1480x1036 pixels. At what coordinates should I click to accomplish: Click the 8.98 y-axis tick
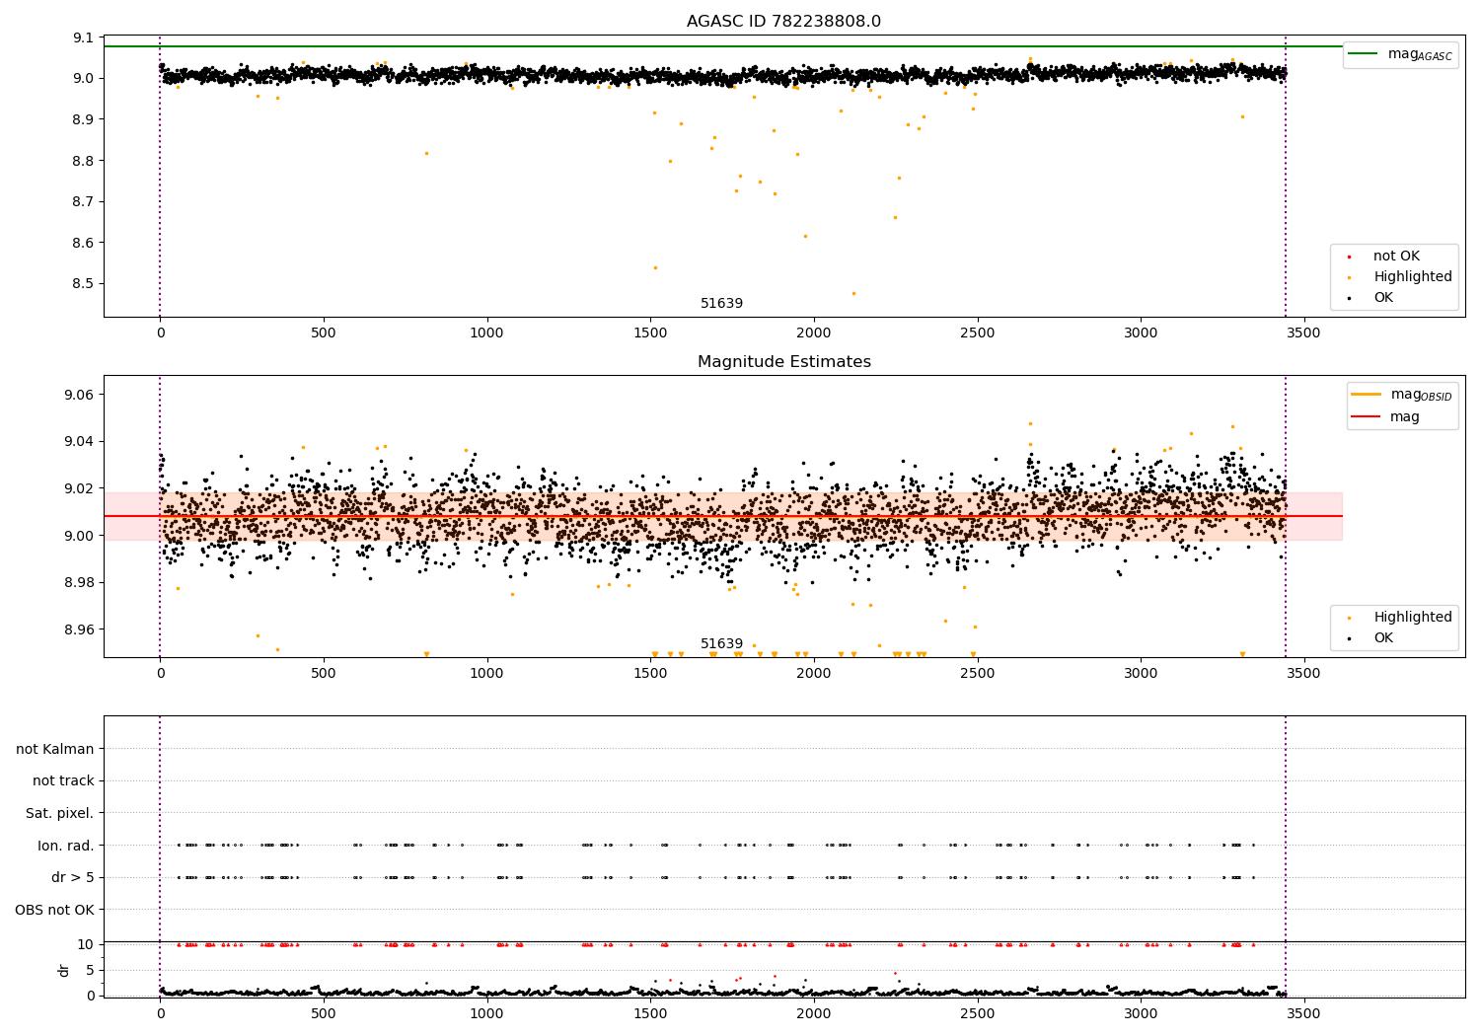coord(80,582)
